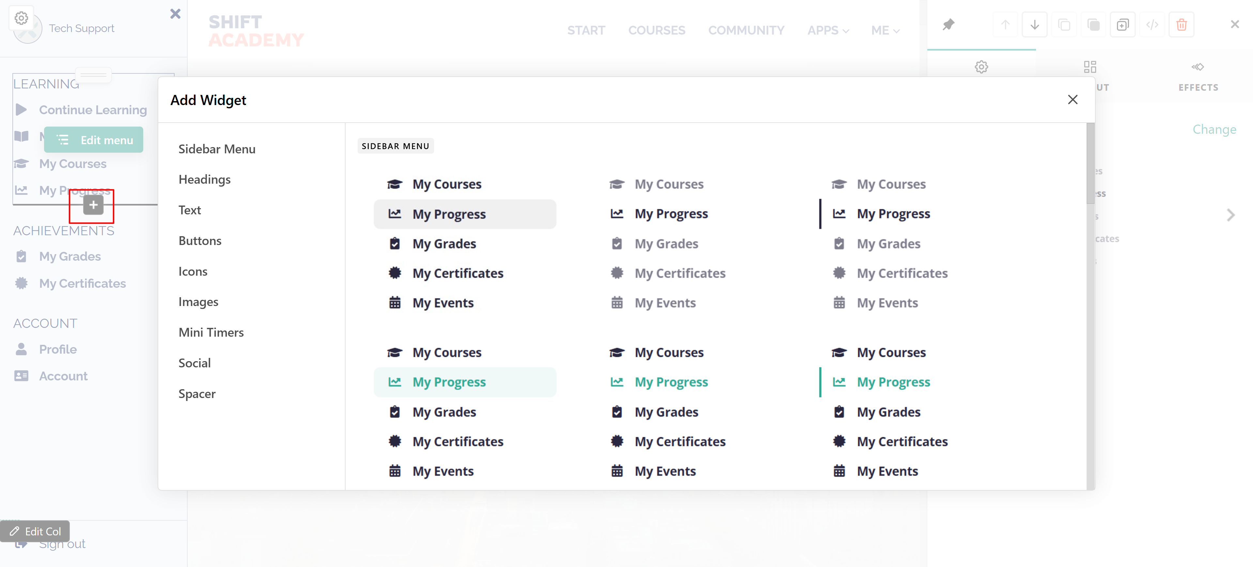
Task: Select the Text widget category
Action: click(190, 210)
